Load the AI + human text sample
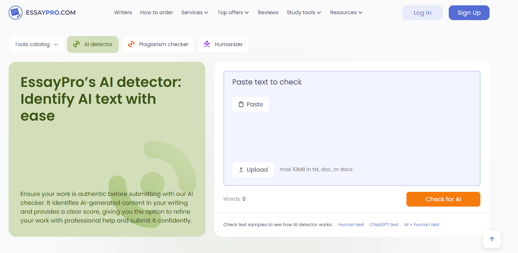This screenshot has width=518, height=253. point(422,225)
